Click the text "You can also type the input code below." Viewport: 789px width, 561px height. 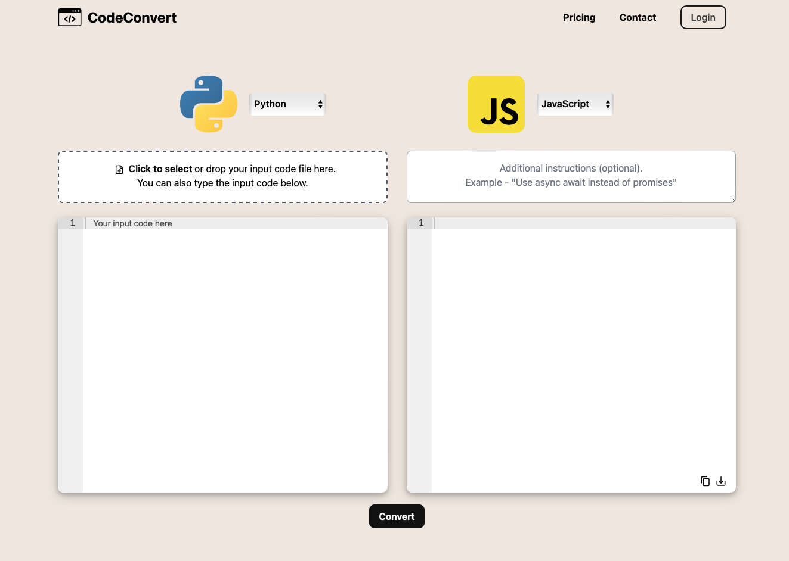coord(222,183)
